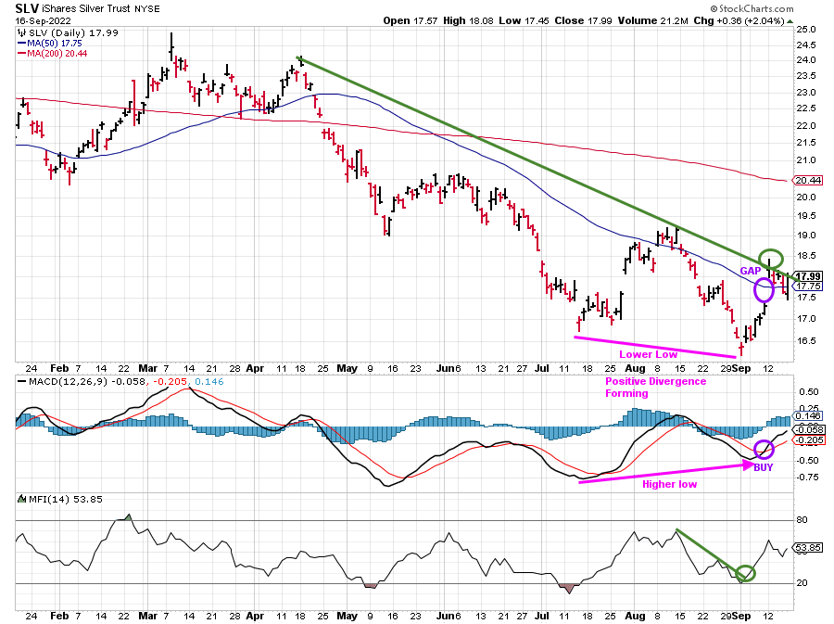Click the High 18.08 value
Screen dimensions: 834x624
469,20
